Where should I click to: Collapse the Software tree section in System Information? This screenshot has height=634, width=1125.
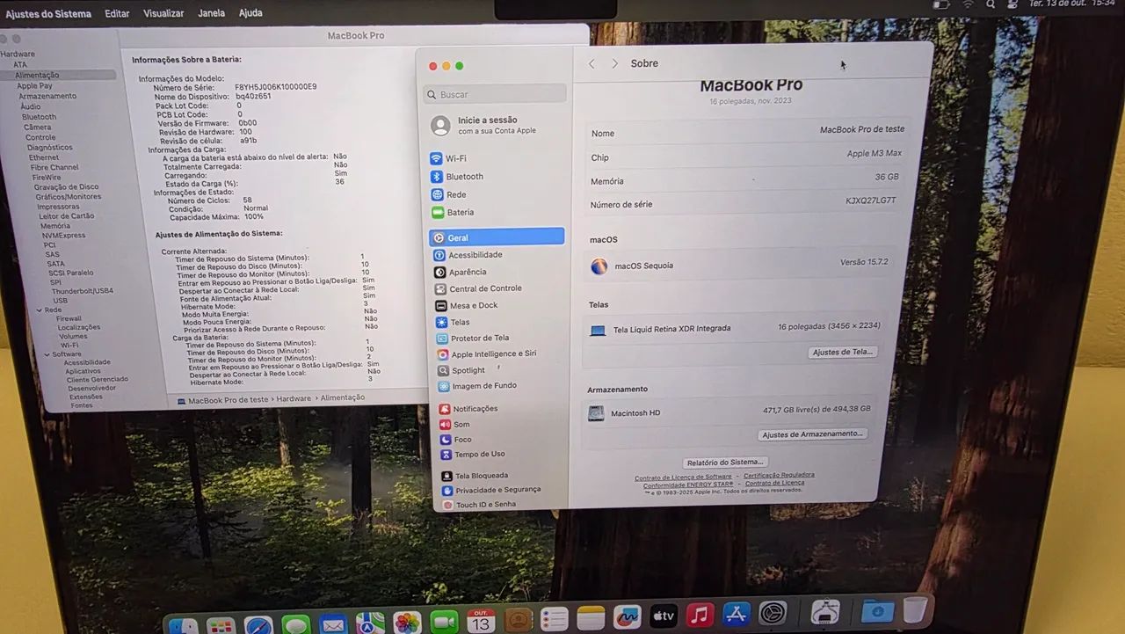(x=47, y=354)
